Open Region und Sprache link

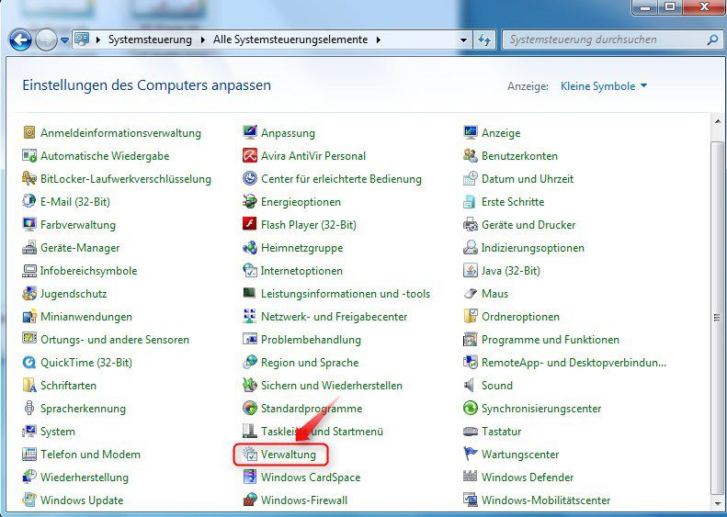(310, 363)
